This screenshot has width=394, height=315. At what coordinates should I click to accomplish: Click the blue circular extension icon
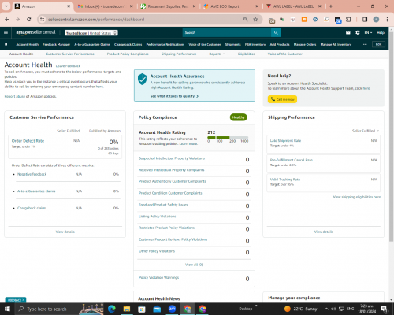pos(315,20)
